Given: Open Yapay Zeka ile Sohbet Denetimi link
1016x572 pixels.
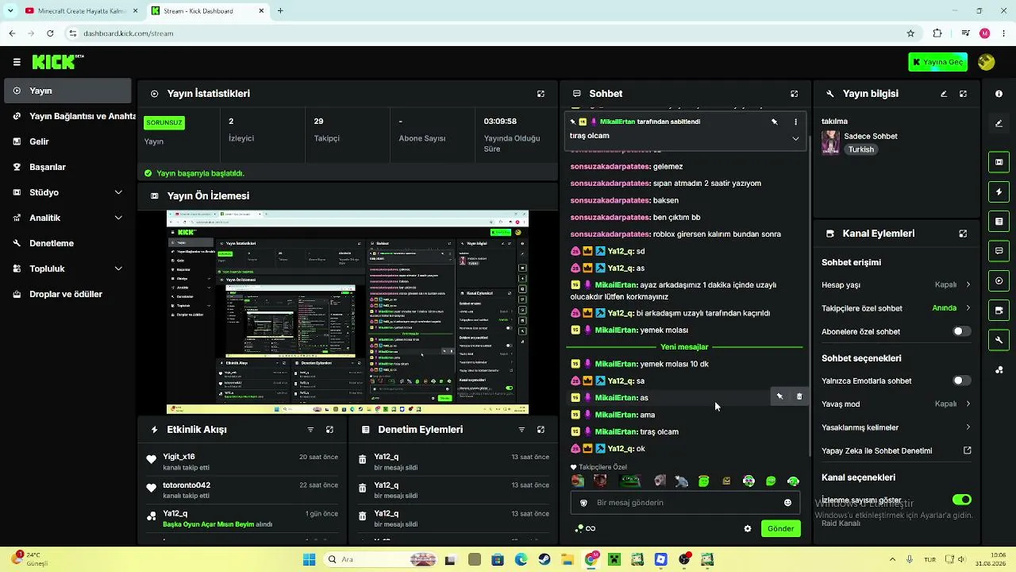Looking at the screenshot, I should point(895,450).
